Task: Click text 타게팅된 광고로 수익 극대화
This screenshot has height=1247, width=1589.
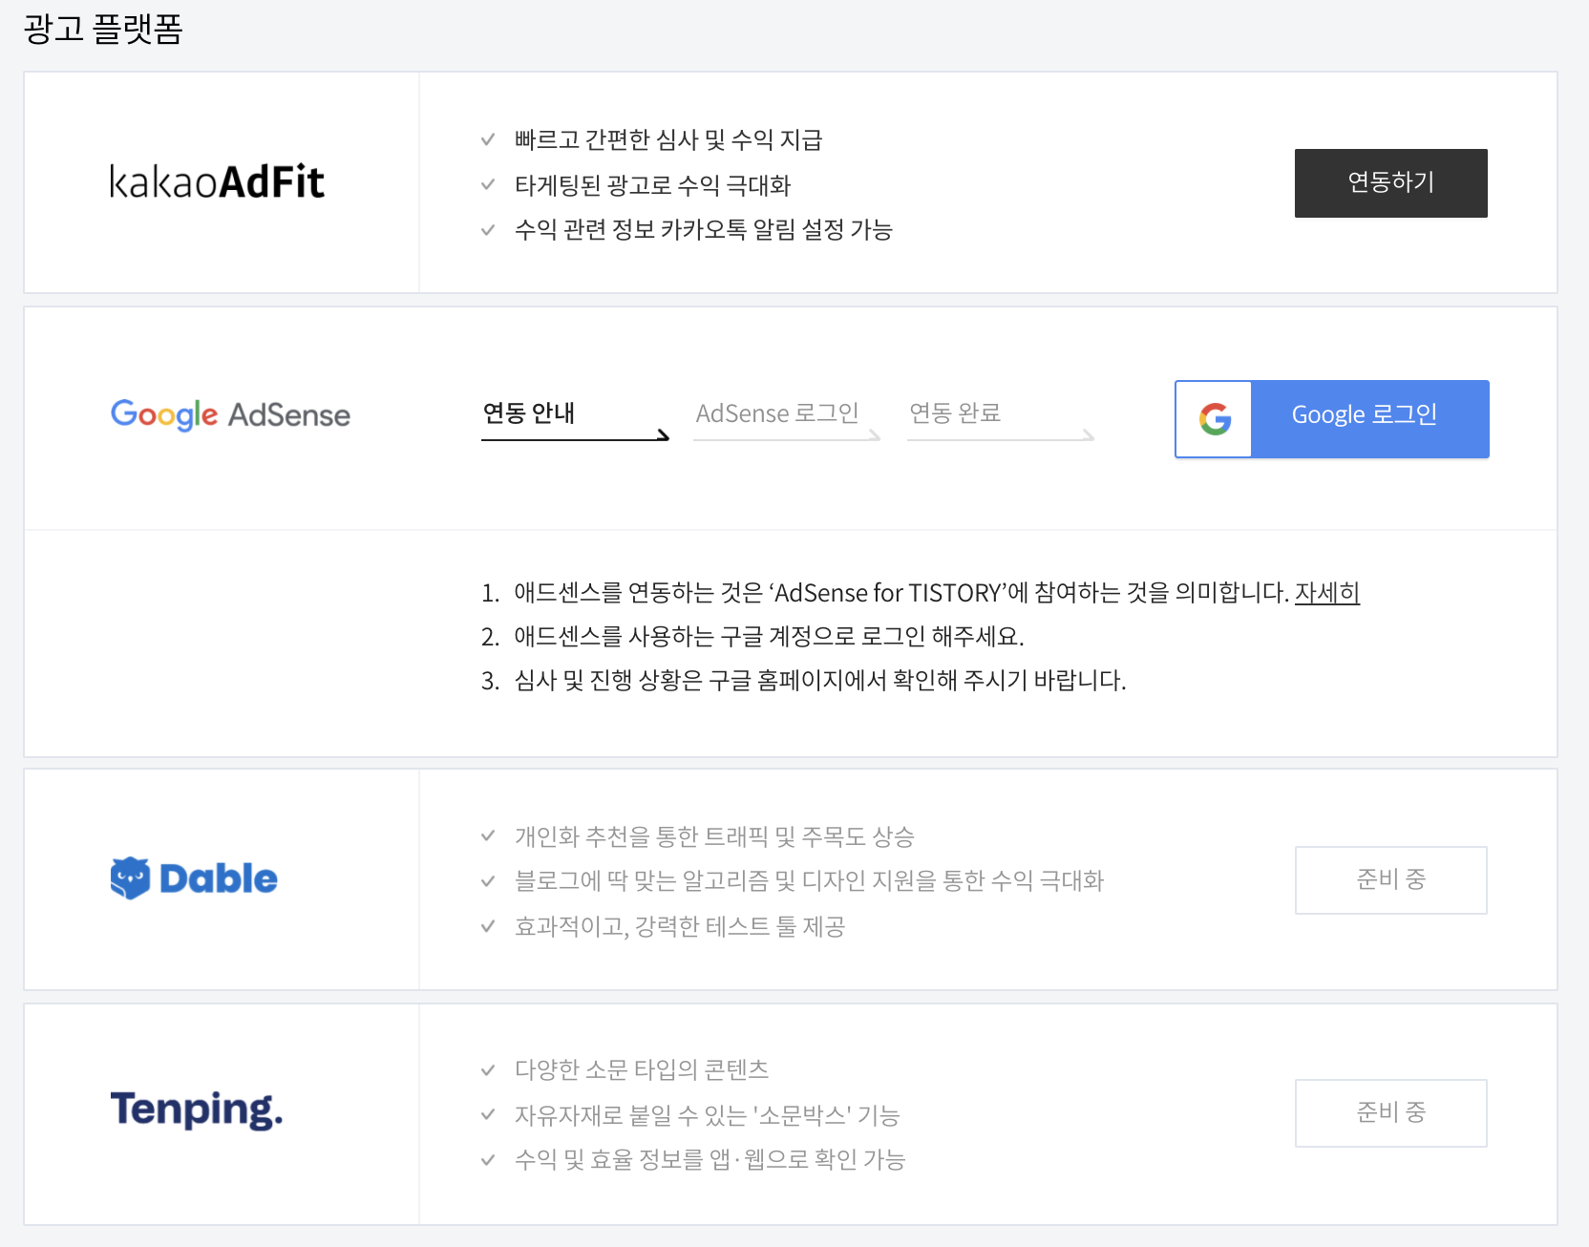Action: 652,185
